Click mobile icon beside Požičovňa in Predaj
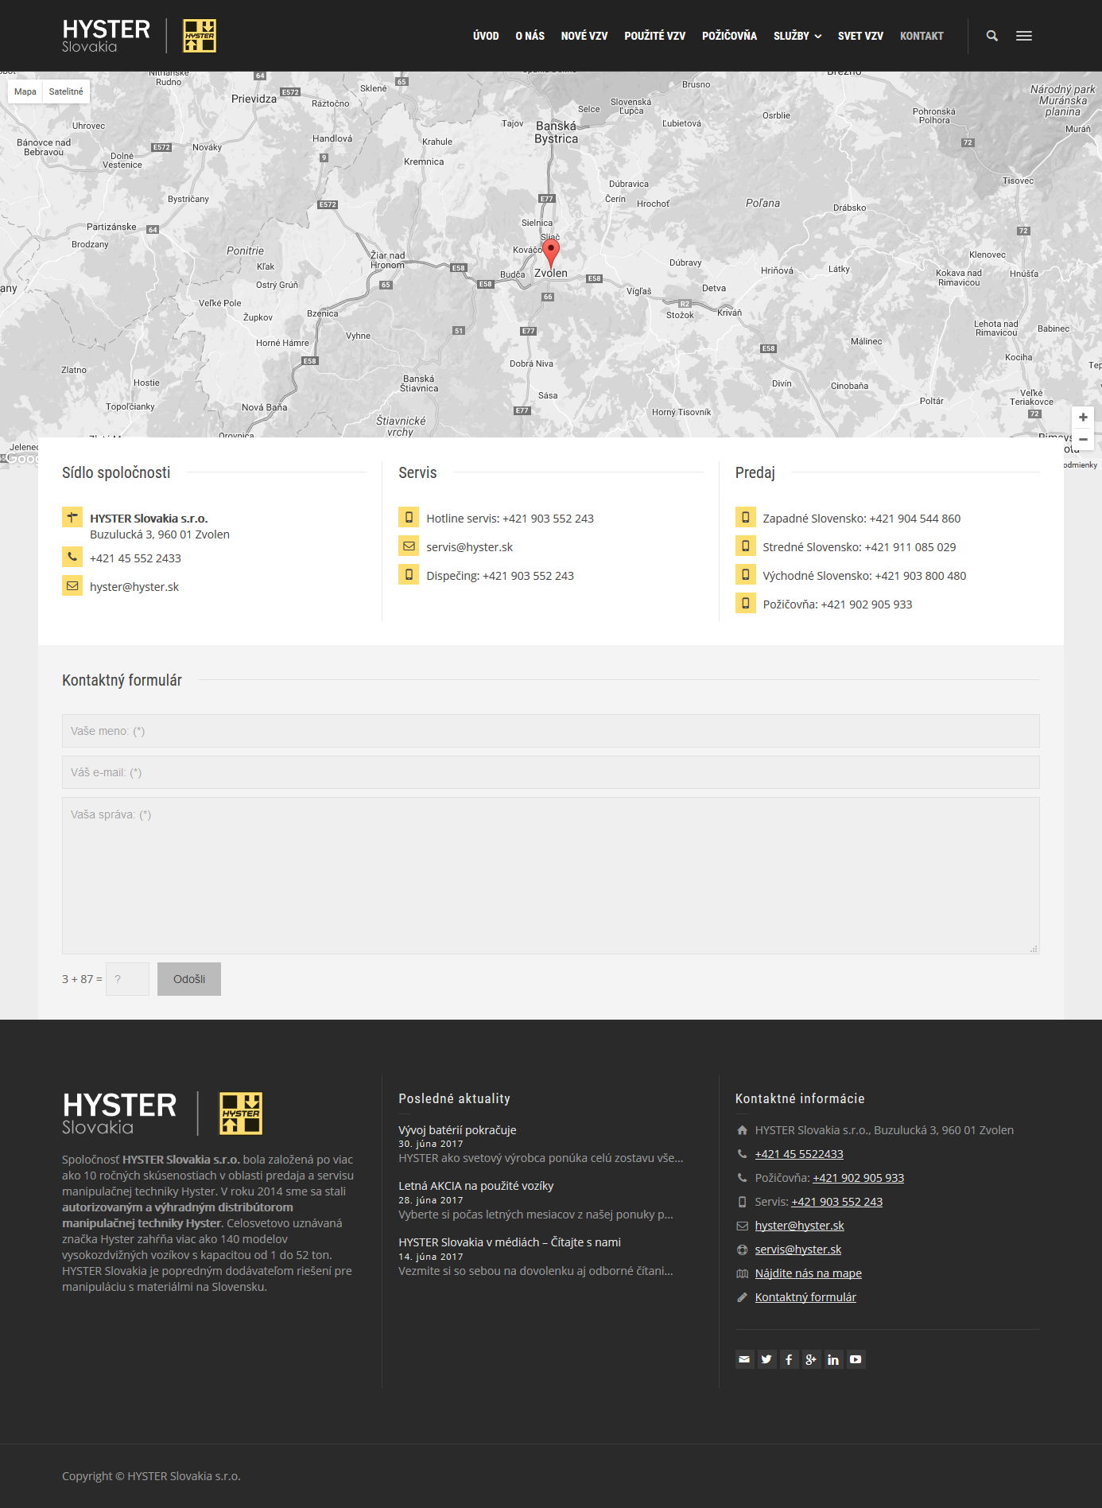1102x1508 pixels. [746, 603]
